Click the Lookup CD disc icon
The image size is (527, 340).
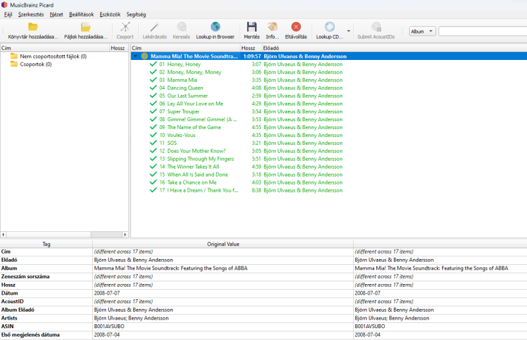330,27
